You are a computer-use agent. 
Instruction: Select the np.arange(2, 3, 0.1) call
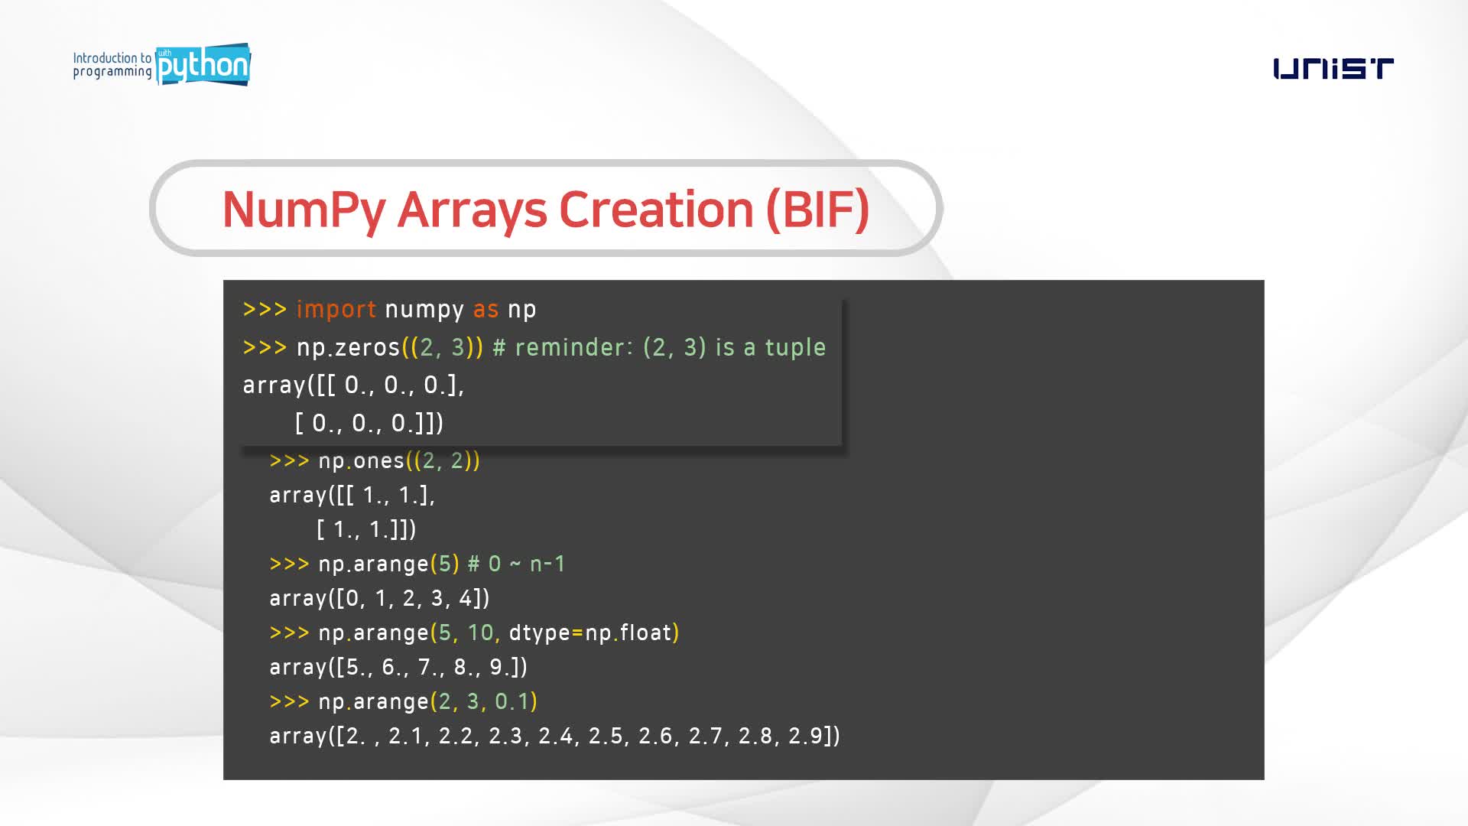tap(403, 701)
